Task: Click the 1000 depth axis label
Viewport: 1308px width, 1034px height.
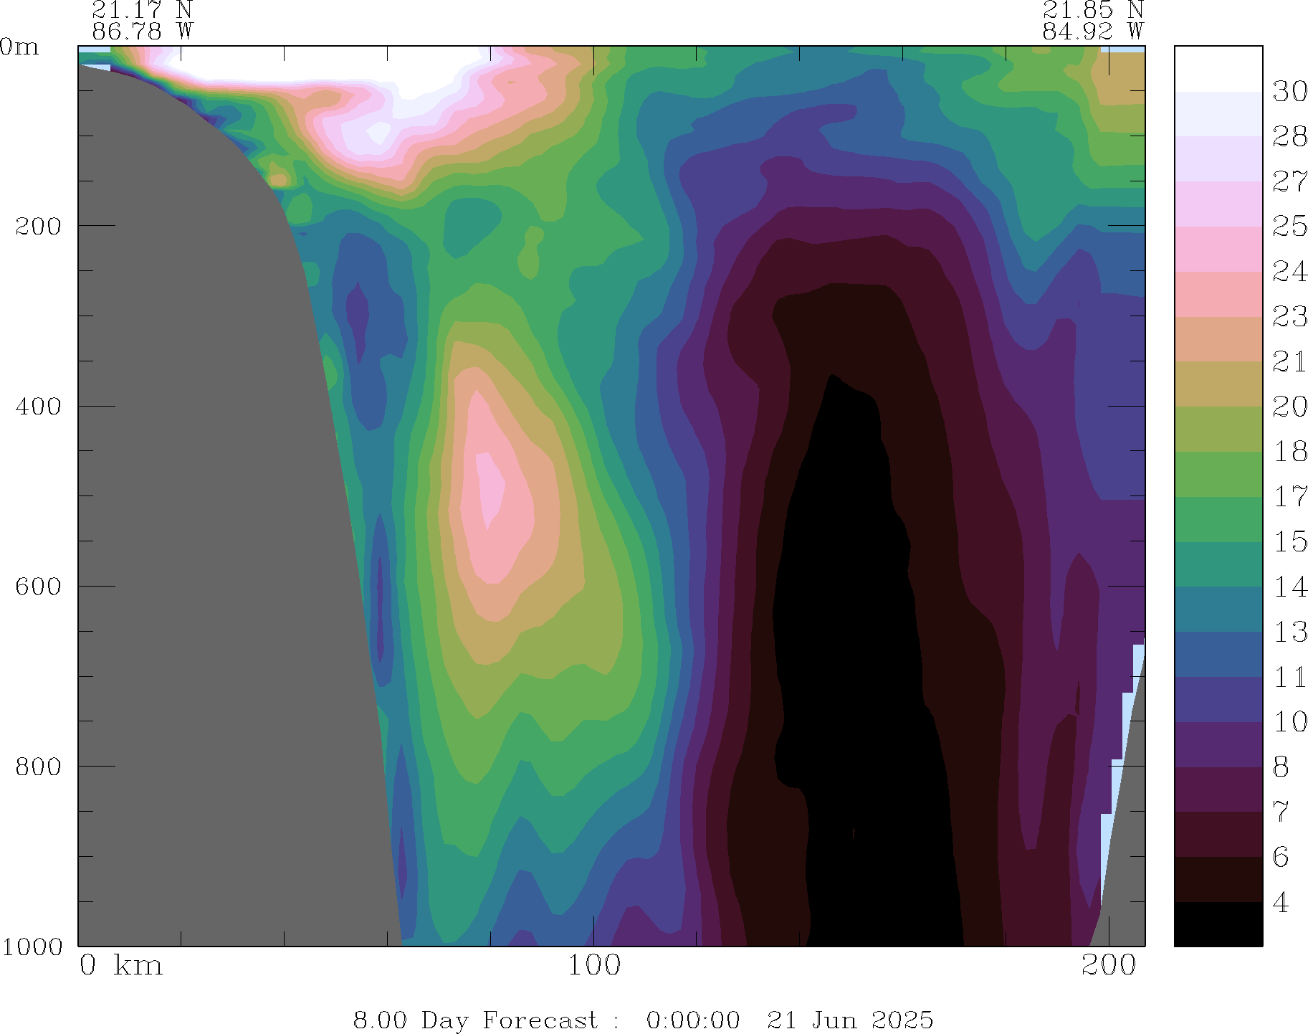Action: coord(32,947)
